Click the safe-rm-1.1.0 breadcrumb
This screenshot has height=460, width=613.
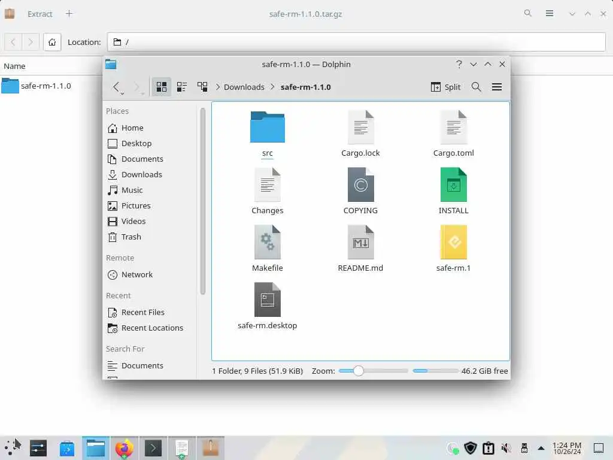[306, 87]
